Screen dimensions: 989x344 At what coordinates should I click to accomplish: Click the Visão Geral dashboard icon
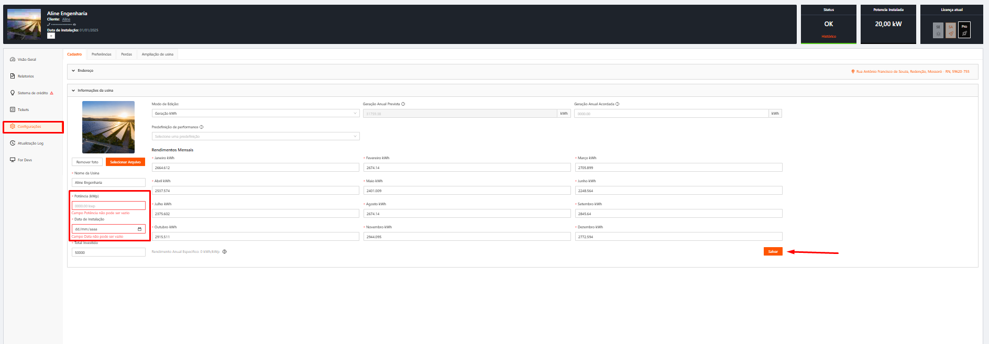13,59
